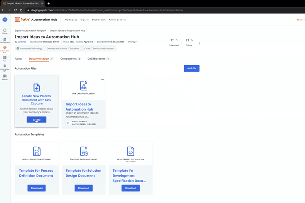Select Automation Hub sidebar icon
The width and height of the screenshot is (305, 203).
[x=5, y=49]
